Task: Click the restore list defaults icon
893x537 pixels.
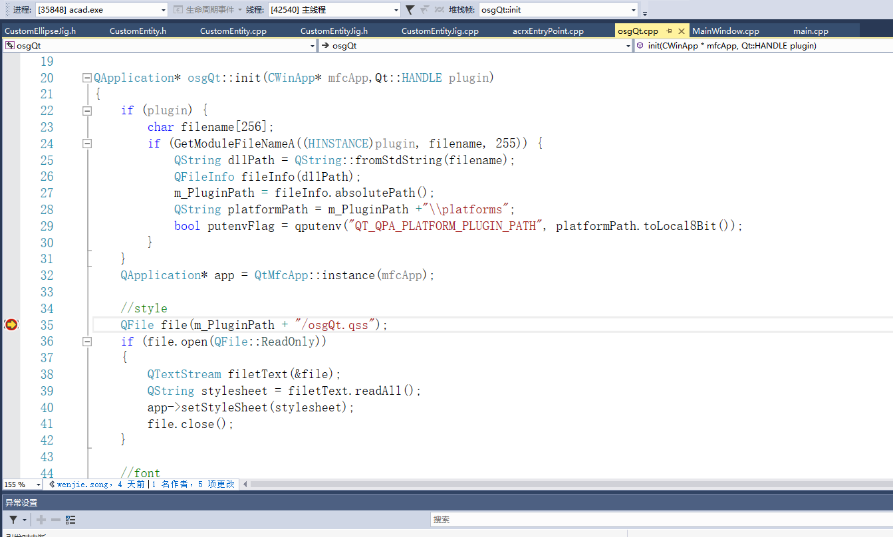Action: click(x=70, y=520)
